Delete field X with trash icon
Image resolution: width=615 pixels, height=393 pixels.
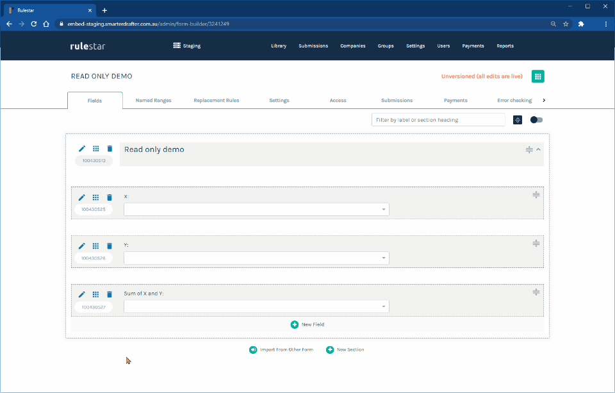click(110, 197)
